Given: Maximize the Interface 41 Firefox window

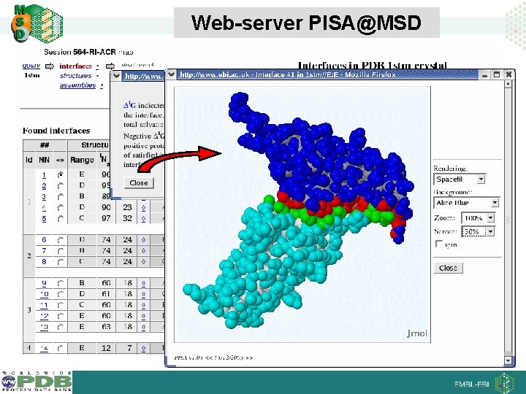Looking at the screenshot, I should tap(497, 74).
